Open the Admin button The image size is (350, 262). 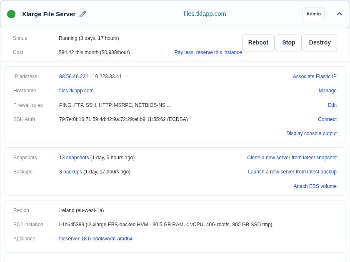[x=313, y=14]
